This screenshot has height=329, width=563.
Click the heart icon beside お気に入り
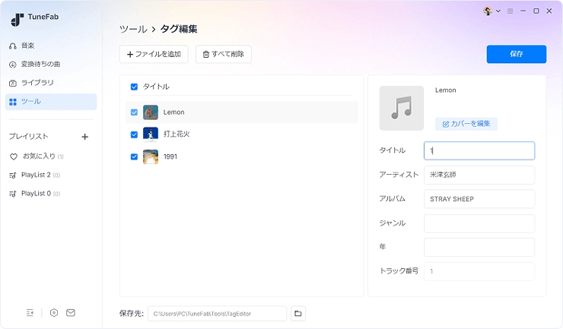[x=13, y=157]
